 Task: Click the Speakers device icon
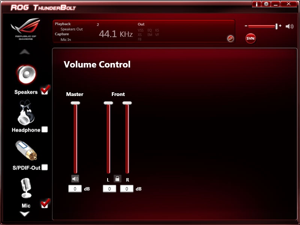(26, 75)
